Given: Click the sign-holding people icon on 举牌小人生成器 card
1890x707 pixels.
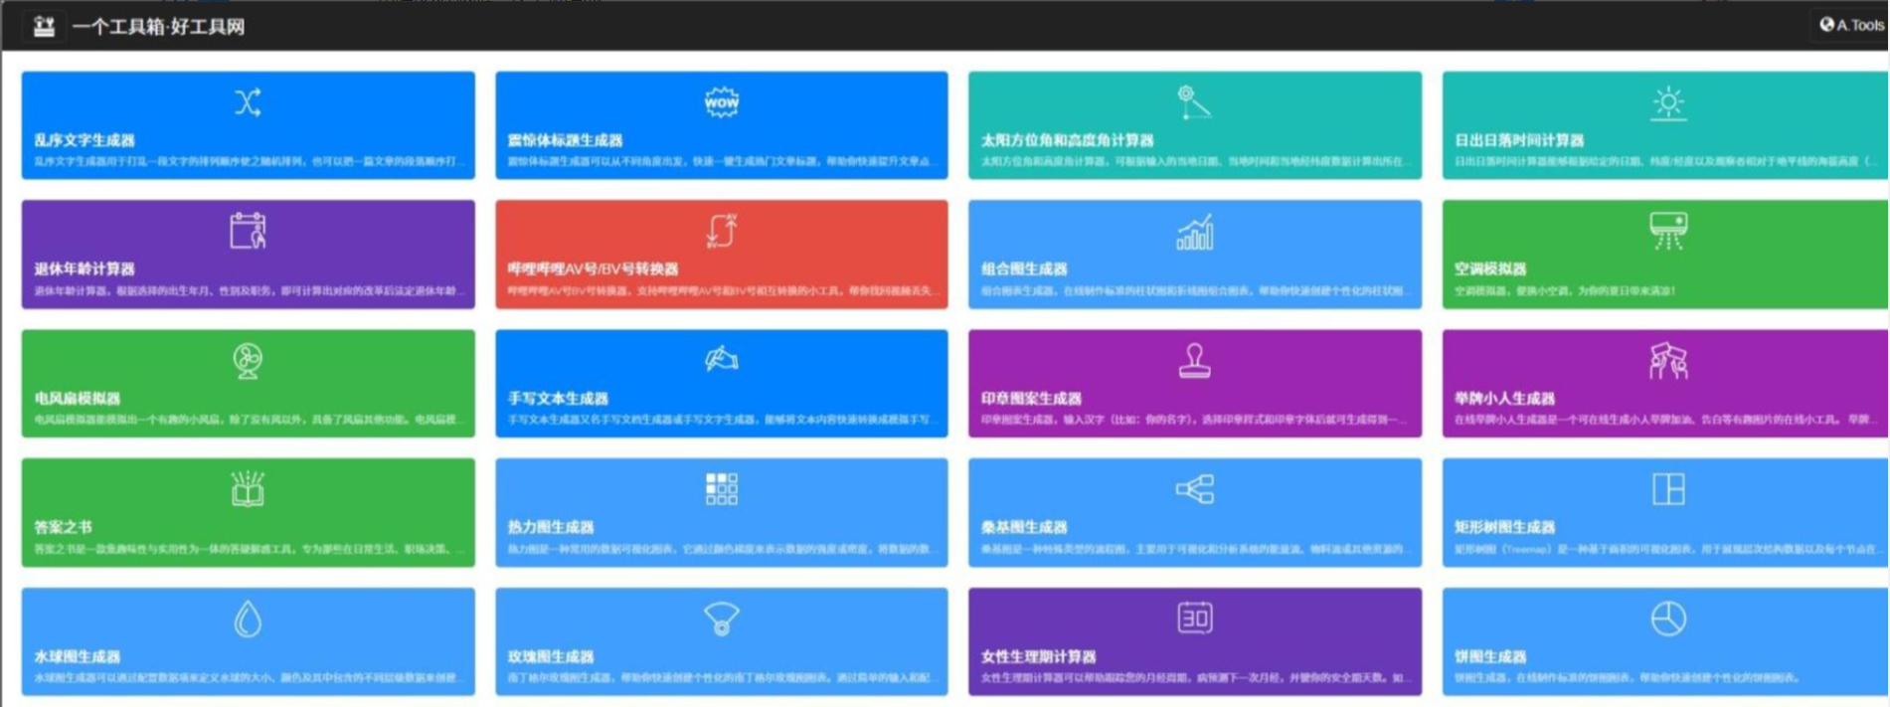Looking at the screenshot, I should (1667, 360).
